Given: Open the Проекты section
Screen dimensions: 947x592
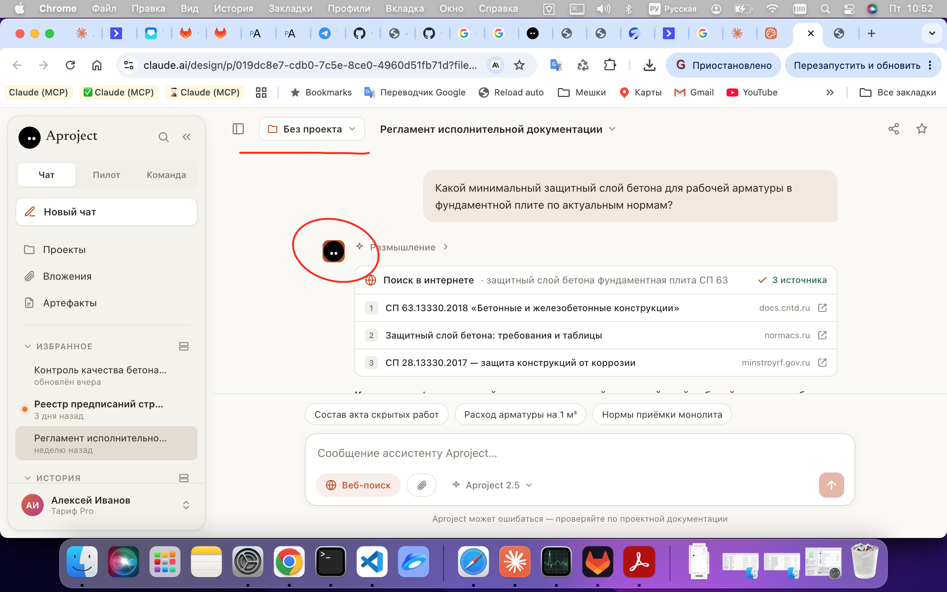Looking at the screenshot, I should coord(107,249).
